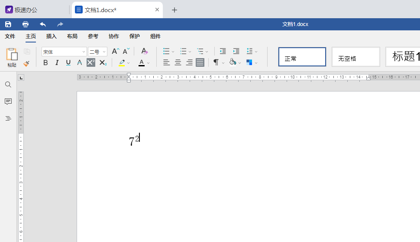This screenshot has height=242, width=420.
Task: Open a new tab with the plus button
Action: click(174, 10)
